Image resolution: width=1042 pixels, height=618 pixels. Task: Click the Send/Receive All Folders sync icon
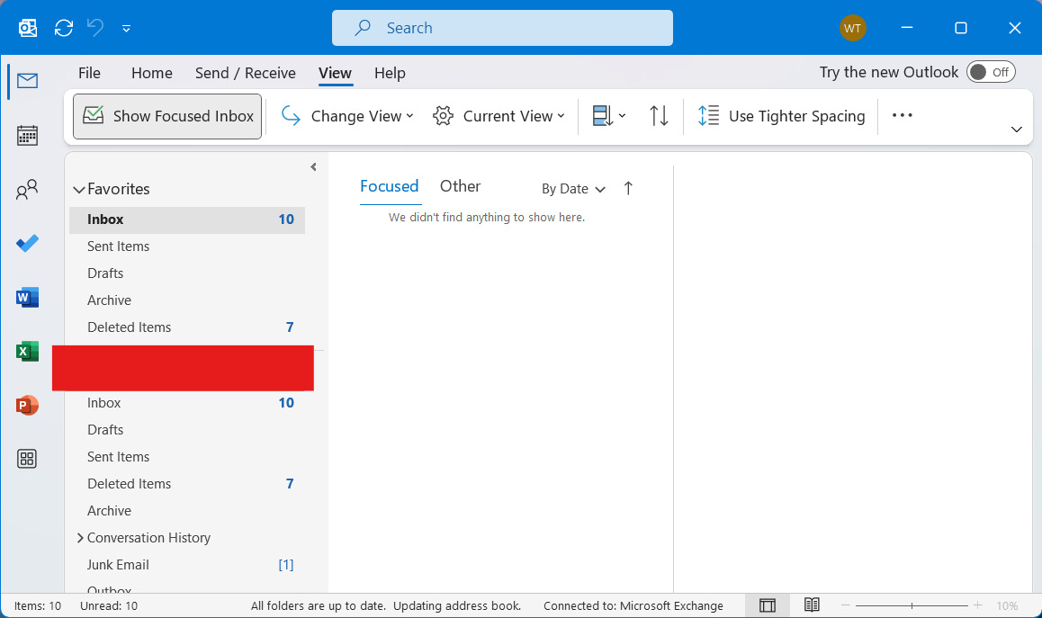tap(64, 28)
